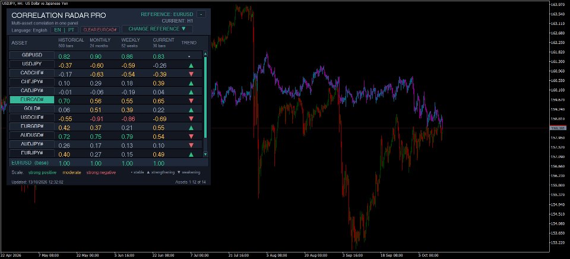Viewport: 570px width, 259px height.
Task: Toggle the highlighted EURCAD# asset button
Action: pos(32,99)
